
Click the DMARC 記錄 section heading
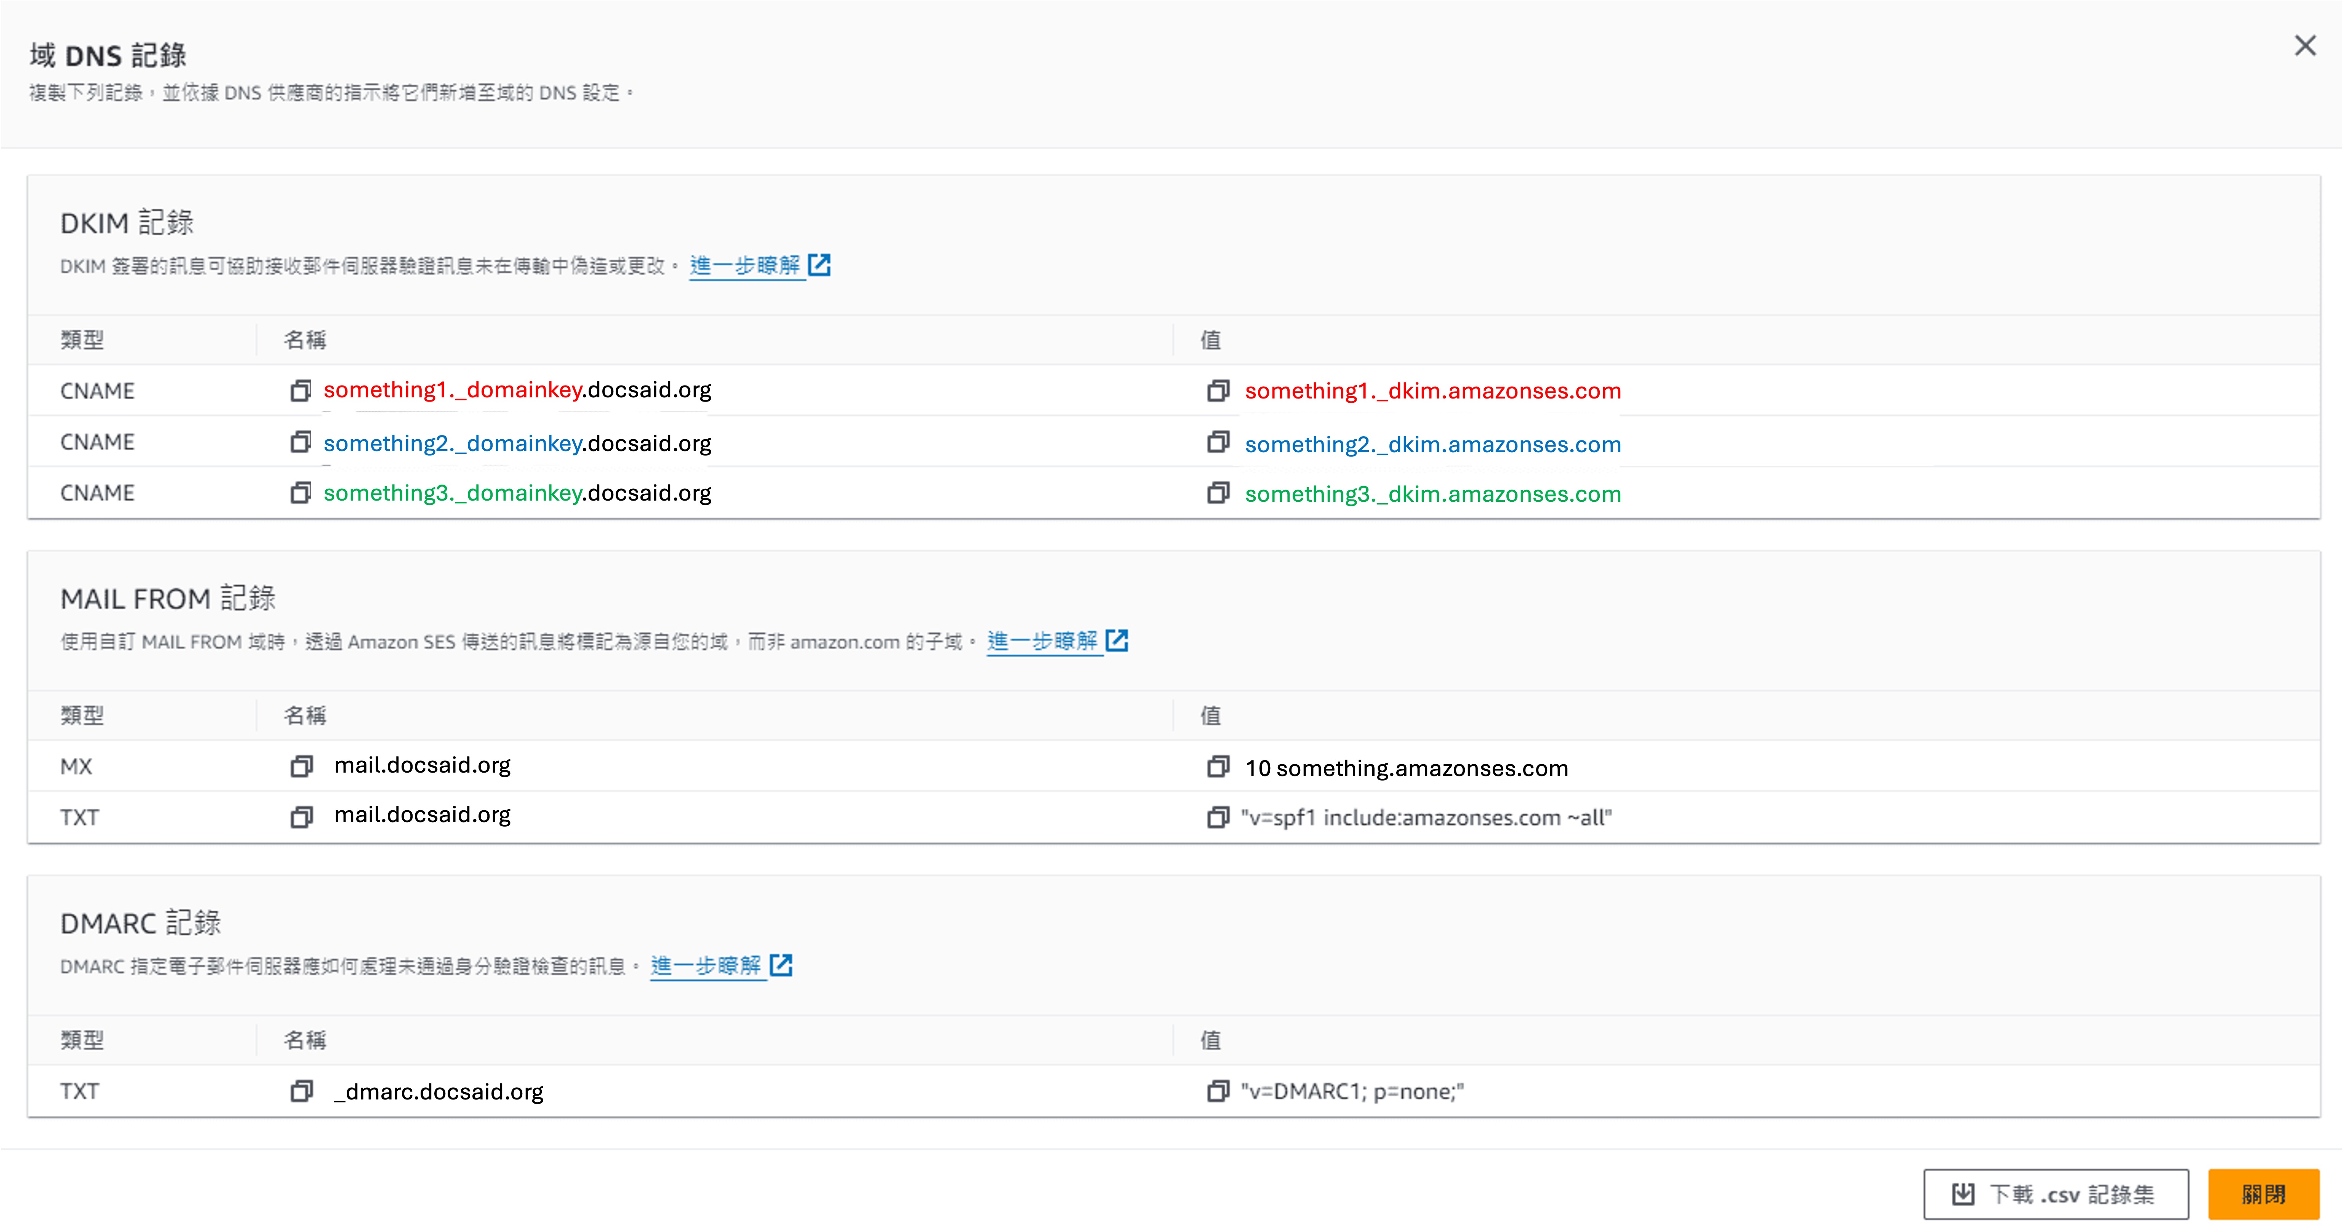pos(141,923)
